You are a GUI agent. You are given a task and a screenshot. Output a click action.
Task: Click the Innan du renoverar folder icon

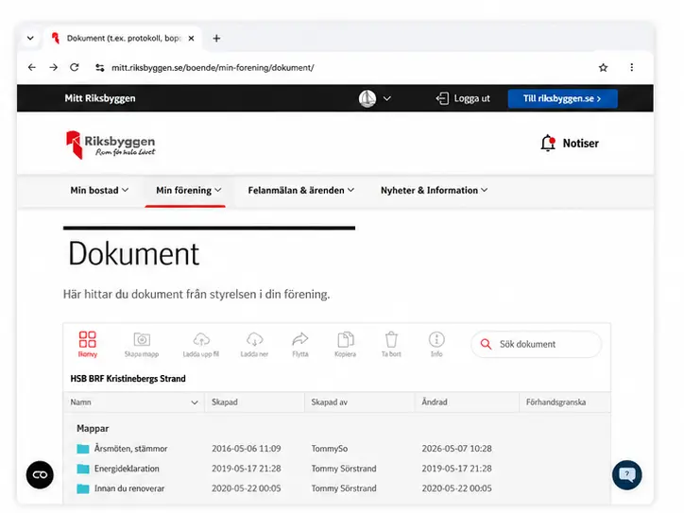coord(83,488)
